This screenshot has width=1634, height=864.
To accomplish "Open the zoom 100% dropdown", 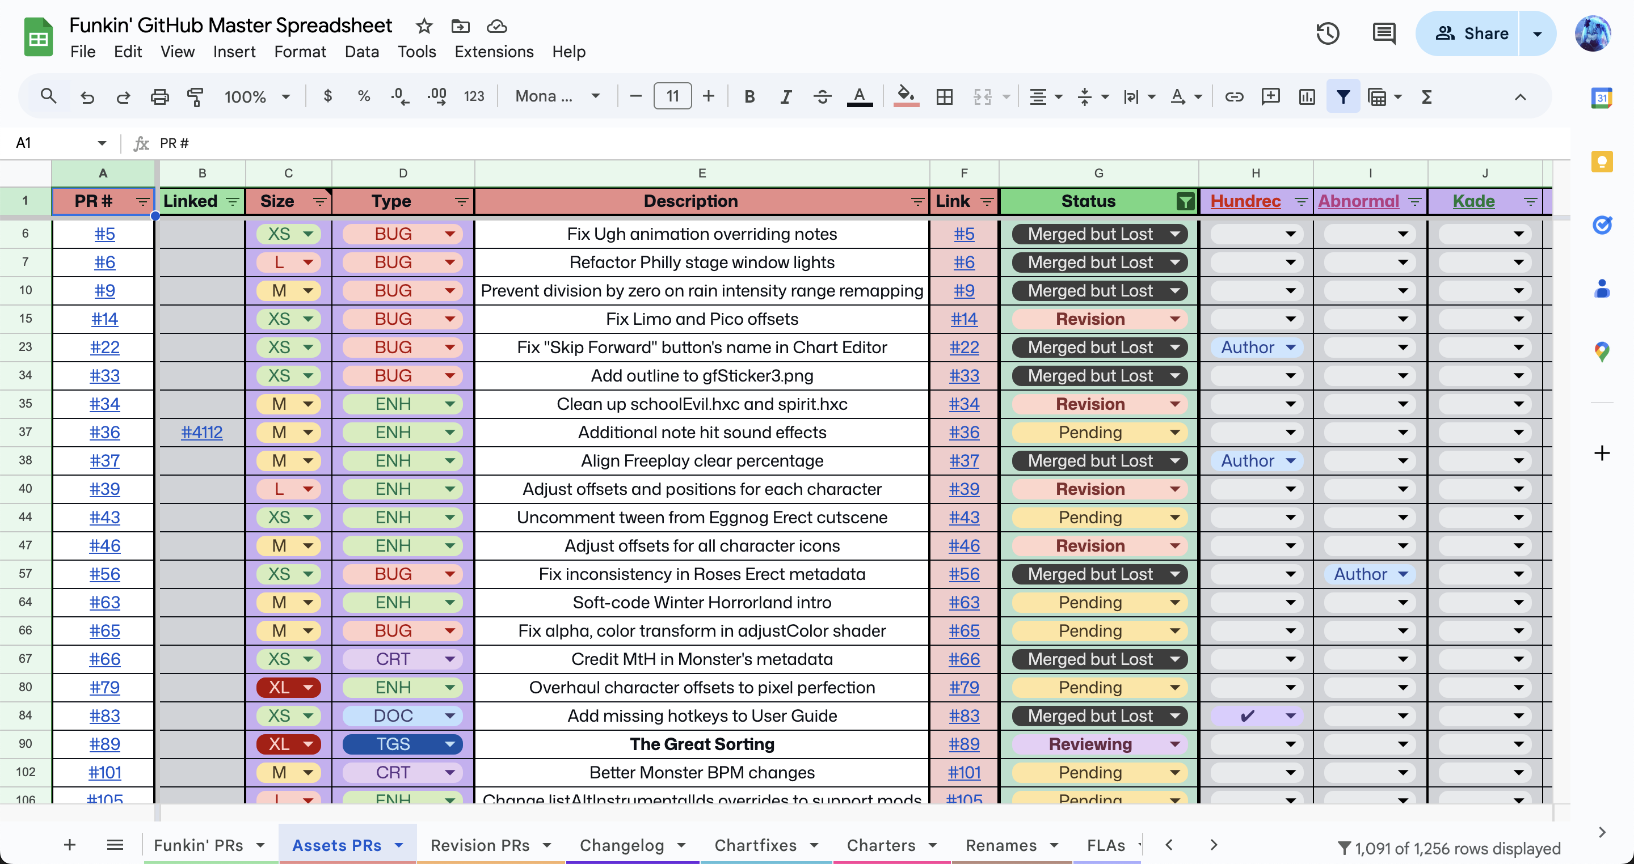I will pos(257,96).
